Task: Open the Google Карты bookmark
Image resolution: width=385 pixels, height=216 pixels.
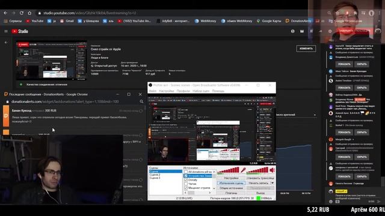Action: [x=269, y=21]
